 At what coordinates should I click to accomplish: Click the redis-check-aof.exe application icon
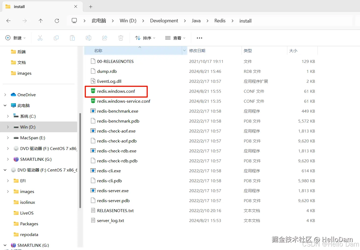coord(93,131)
